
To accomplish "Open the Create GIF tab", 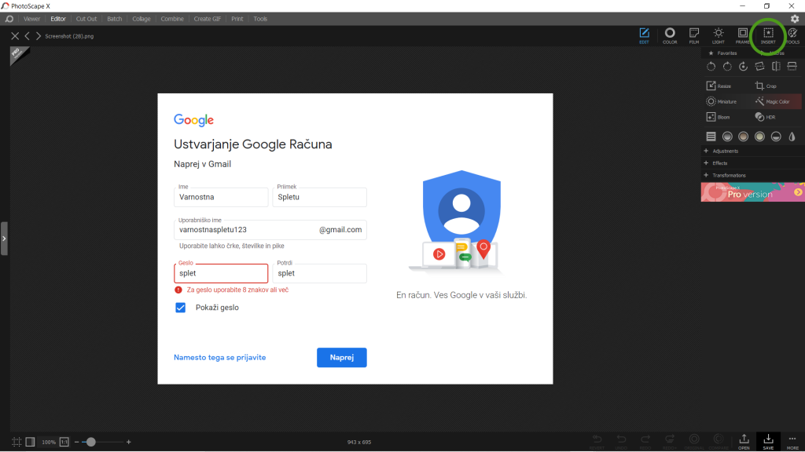I will [208, 19].
